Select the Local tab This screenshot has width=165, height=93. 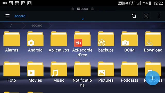82,9
